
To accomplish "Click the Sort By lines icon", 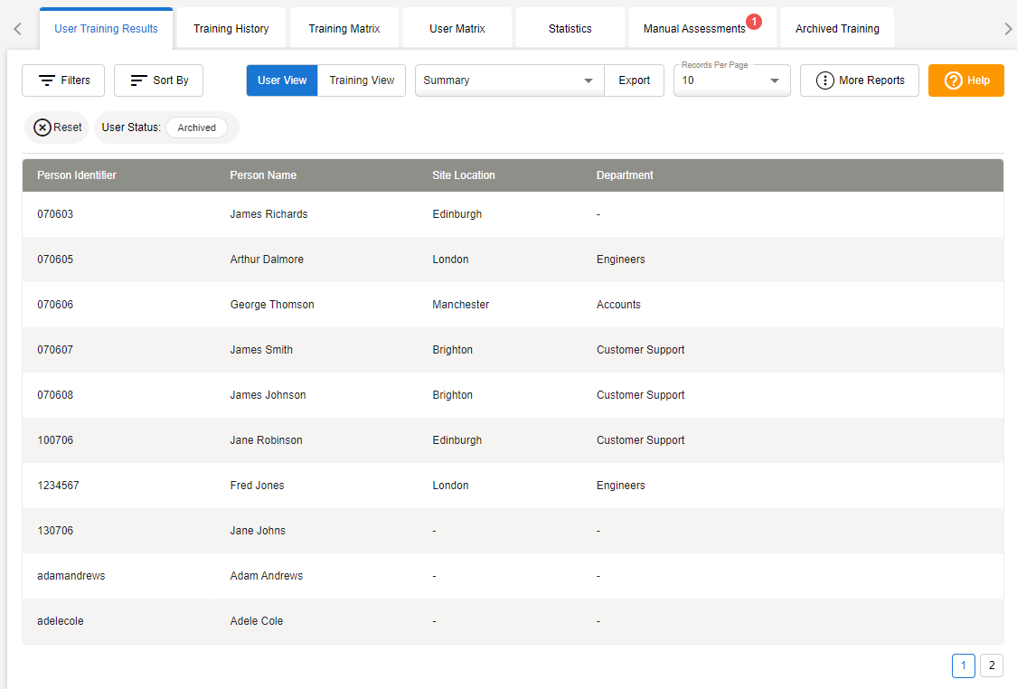I will [138, 80].
